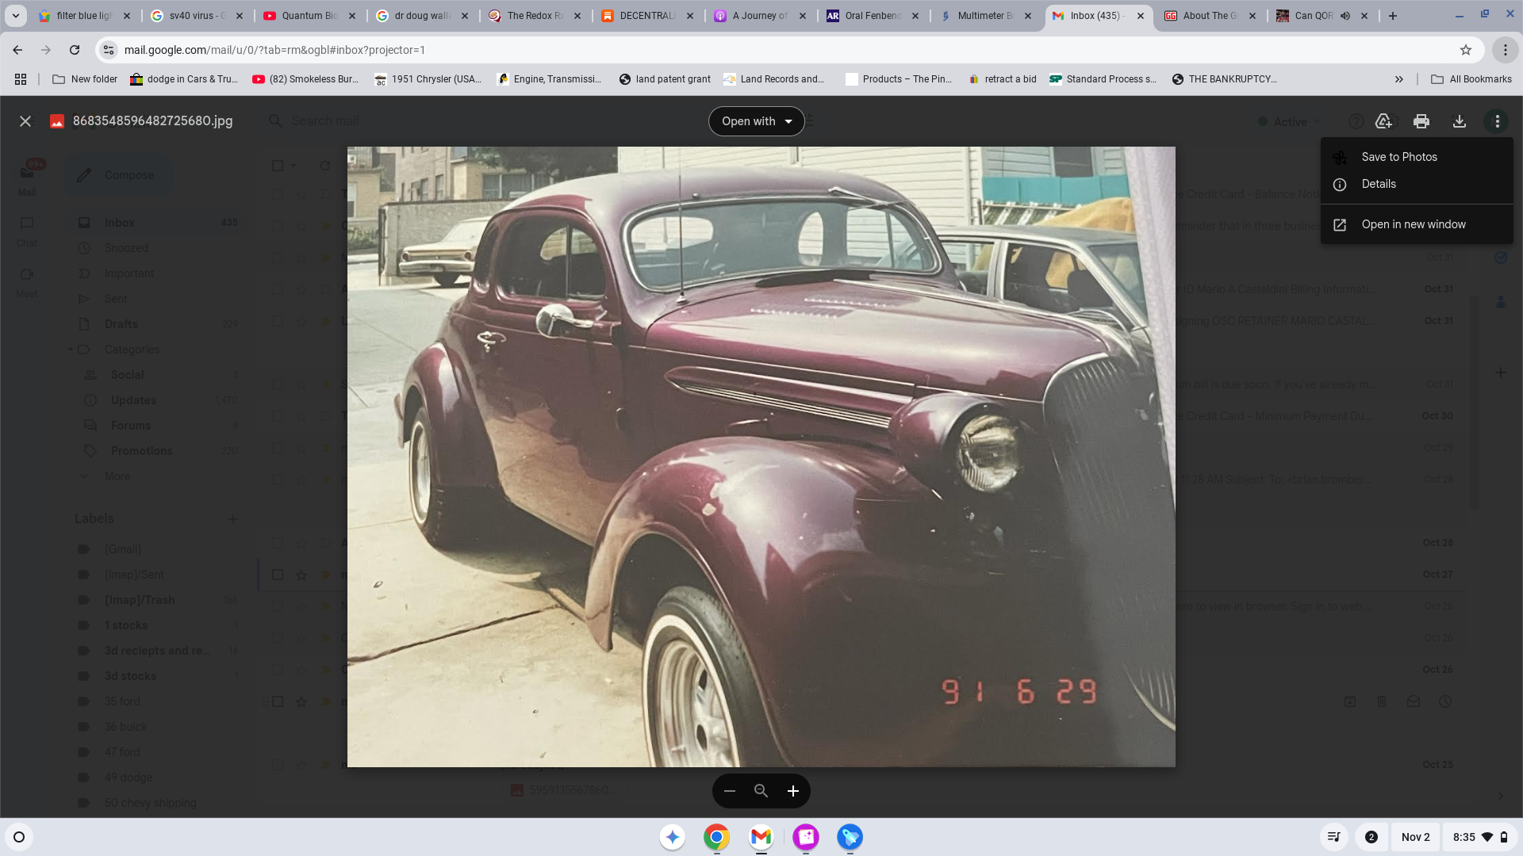Click Compose button in Gmail
The height and width of the screenshot is (856, 1523).
pos(117,175)
